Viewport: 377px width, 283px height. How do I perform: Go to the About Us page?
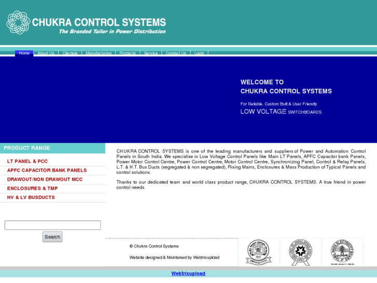point(46,53)
